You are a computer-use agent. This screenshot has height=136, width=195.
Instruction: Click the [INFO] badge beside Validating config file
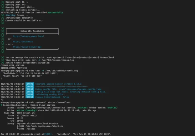pos(30,95)
